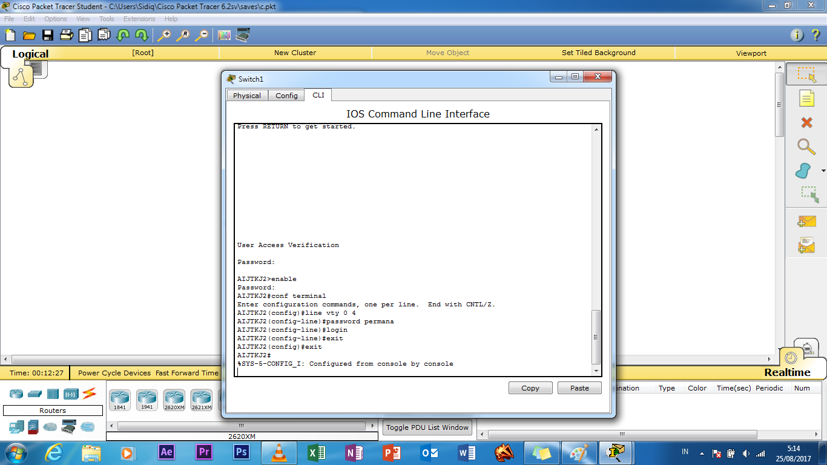
Task: Pick the 2621XM router device
Action: [202, 400]
